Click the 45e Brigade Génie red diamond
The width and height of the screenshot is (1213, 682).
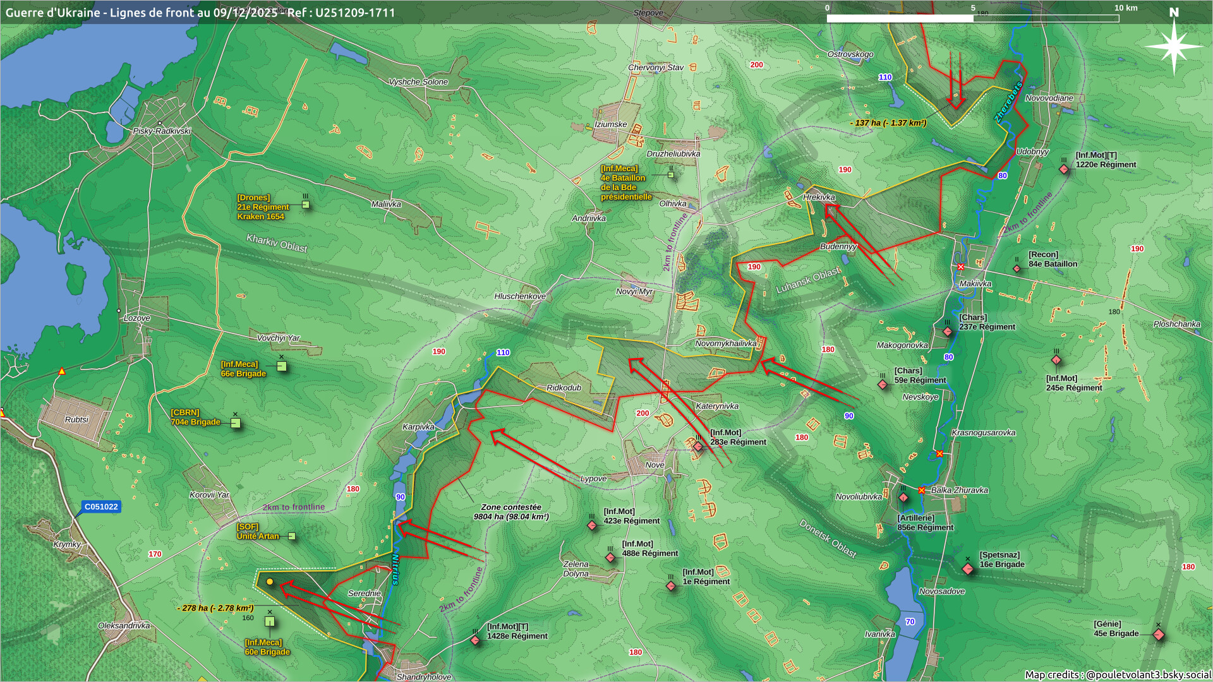click(x=1159, y=635)
